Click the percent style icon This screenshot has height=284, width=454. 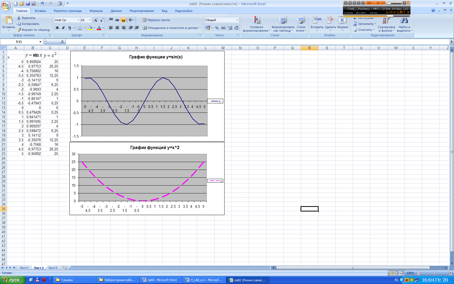coord(217,28)
